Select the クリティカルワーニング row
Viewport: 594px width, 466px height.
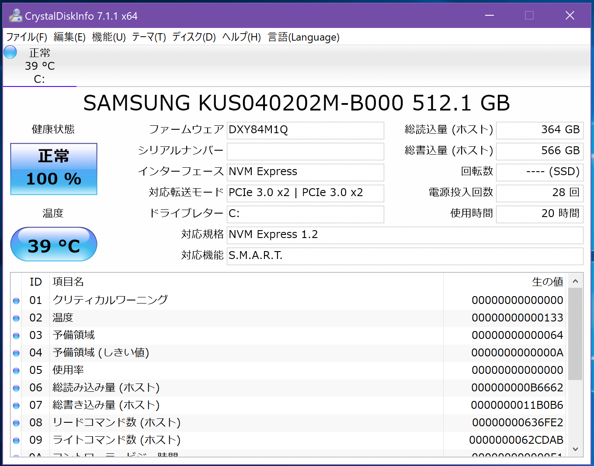coord(288,300)
